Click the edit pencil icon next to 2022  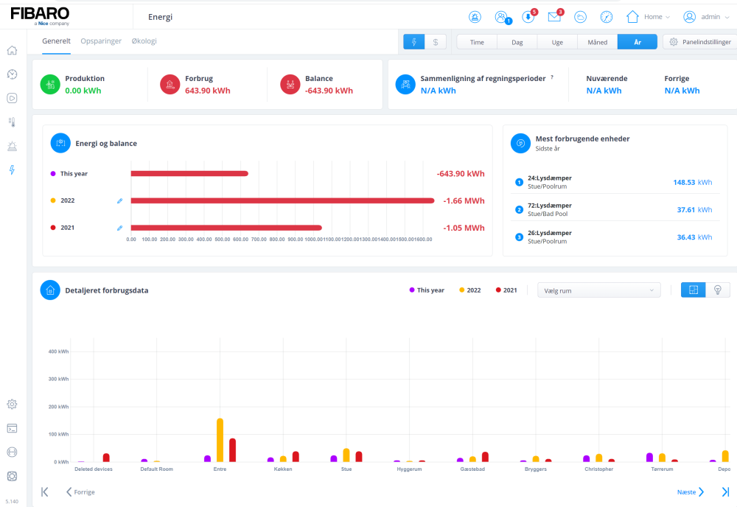(x=119, y=200)
